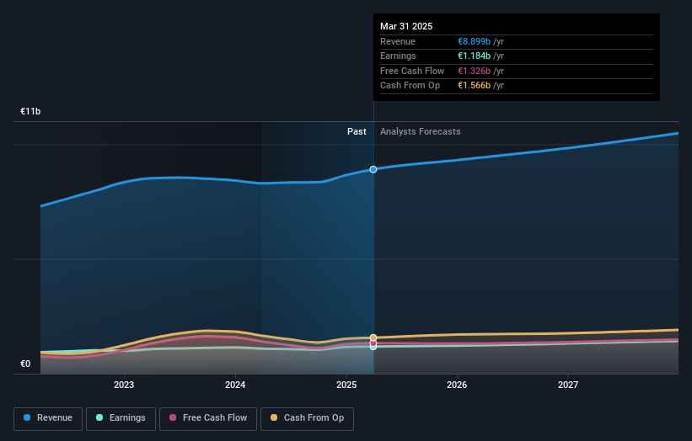Viewport: 692px width, 441px height.
Task: Click the Analysts Forecasts label
Action: pyautogui.click(x=420, y=132)
